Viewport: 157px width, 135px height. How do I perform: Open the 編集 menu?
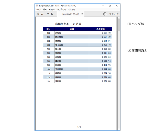pyautogui.click(x=45, y=9)
